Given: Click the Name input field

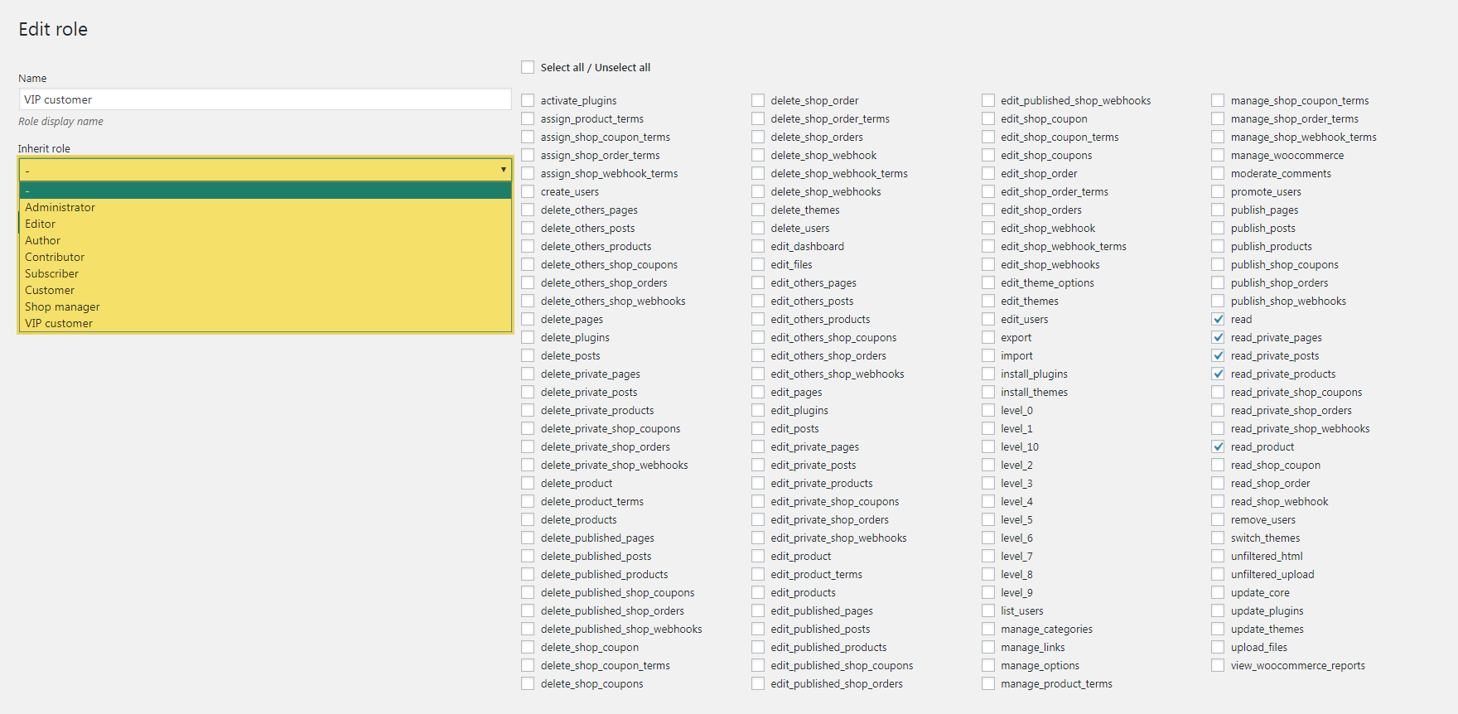Looking at the screenshot, I should click(265, 99).
